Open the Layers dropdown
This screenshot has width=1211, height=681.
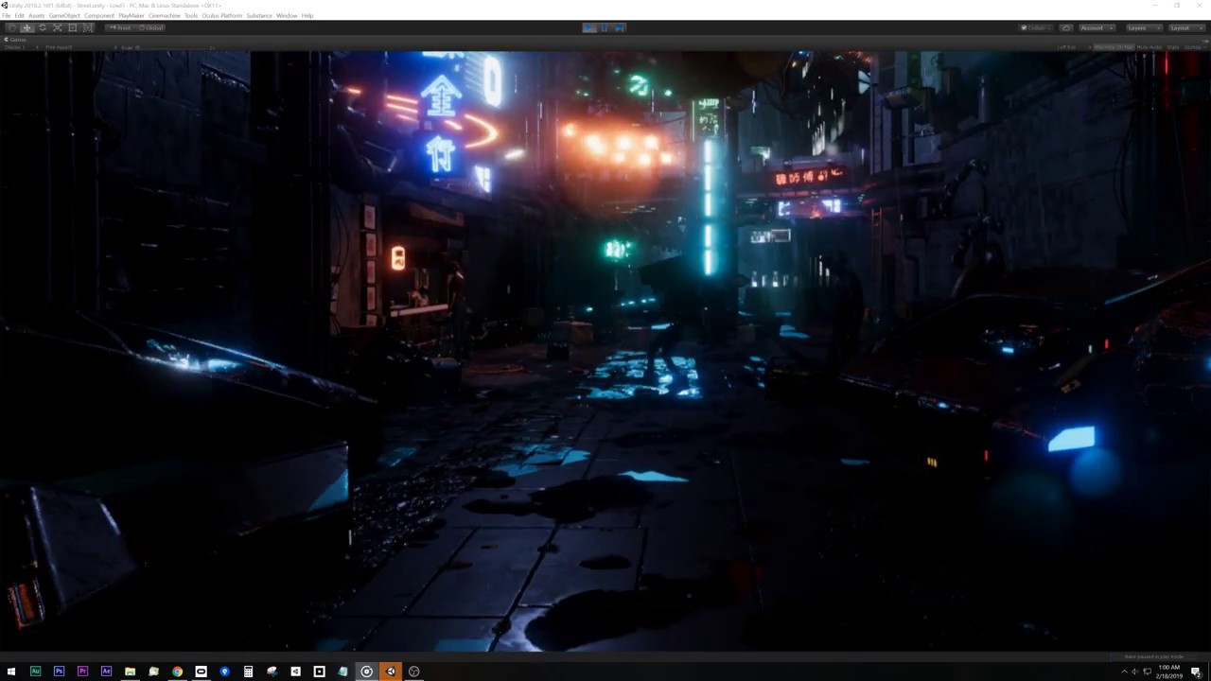pyautogui.click(x=1142, y=27)
